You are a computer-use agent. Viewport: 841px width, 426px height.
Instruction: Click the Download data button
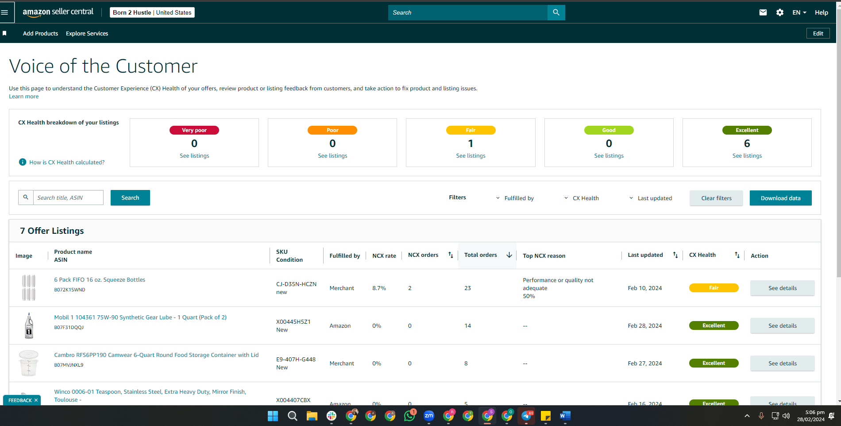click(x=780, y=198)
